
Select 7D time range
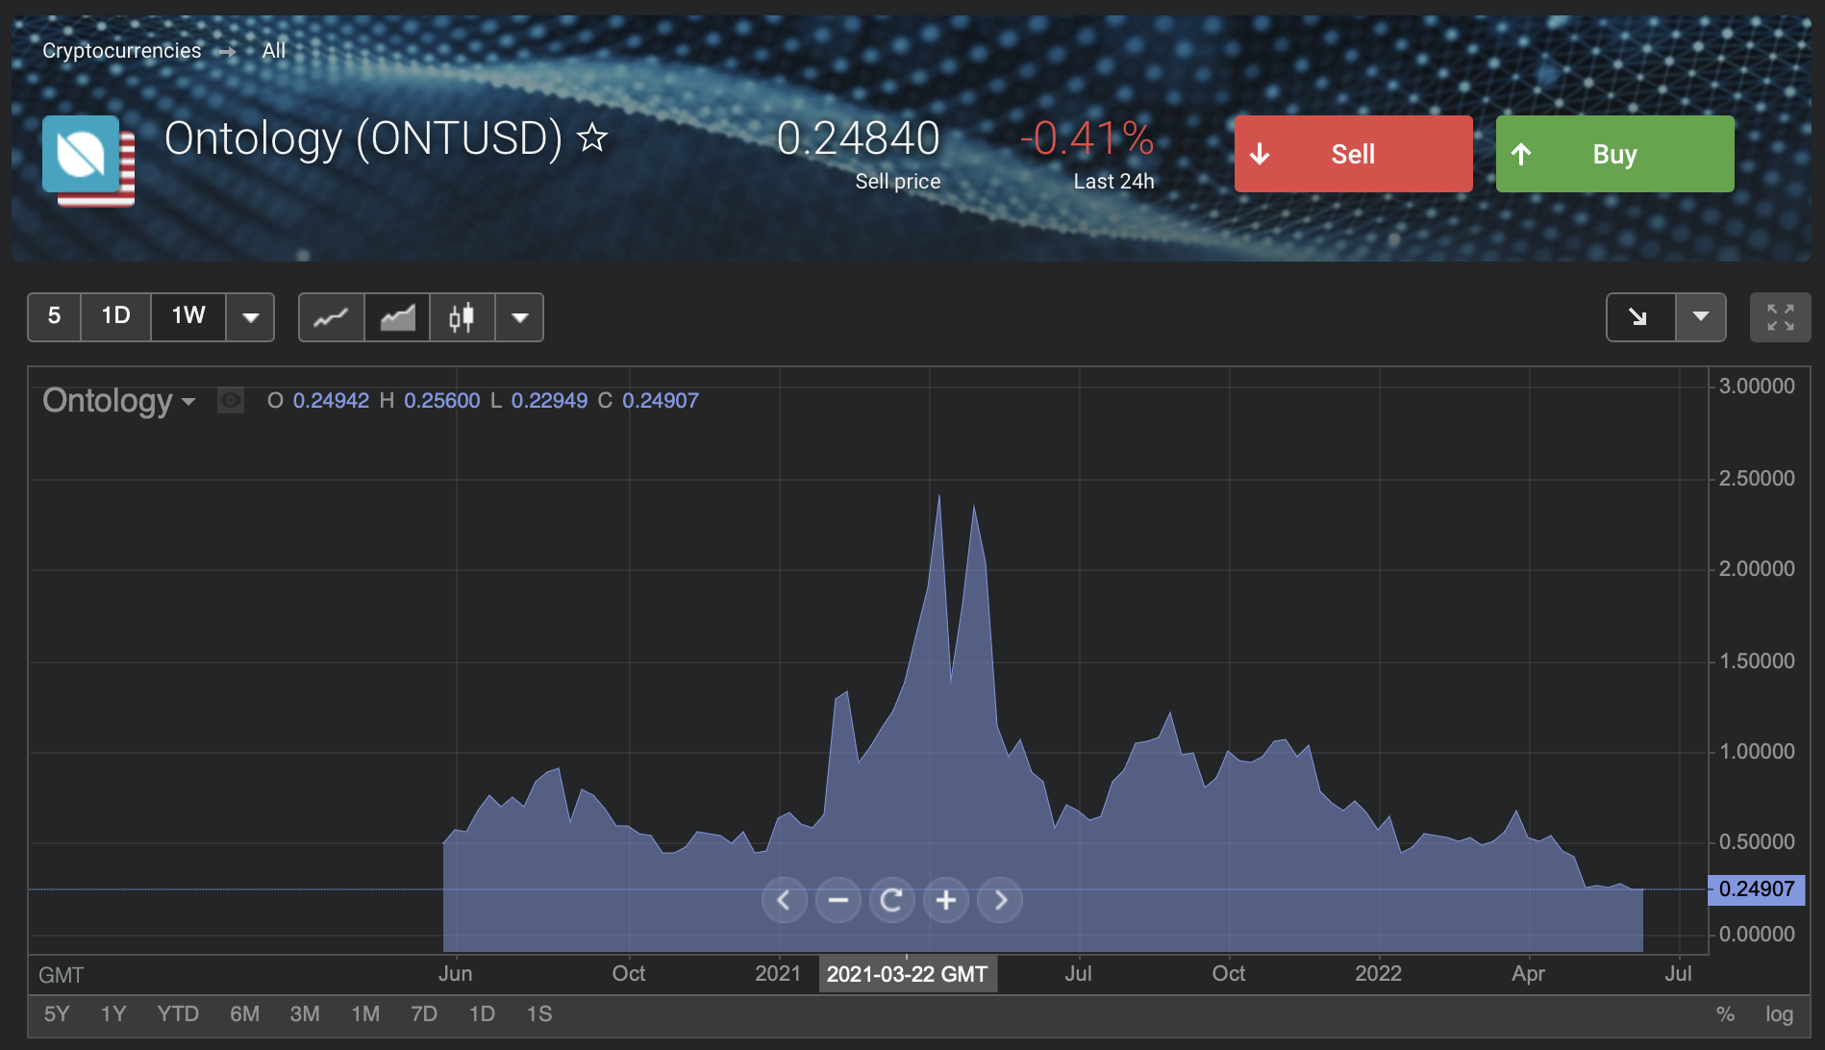[x=424, y=1013]
